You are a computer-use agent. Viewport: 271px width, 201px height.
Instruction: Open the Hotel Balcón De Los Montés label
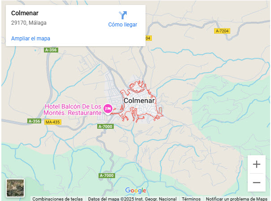point(73,109)
